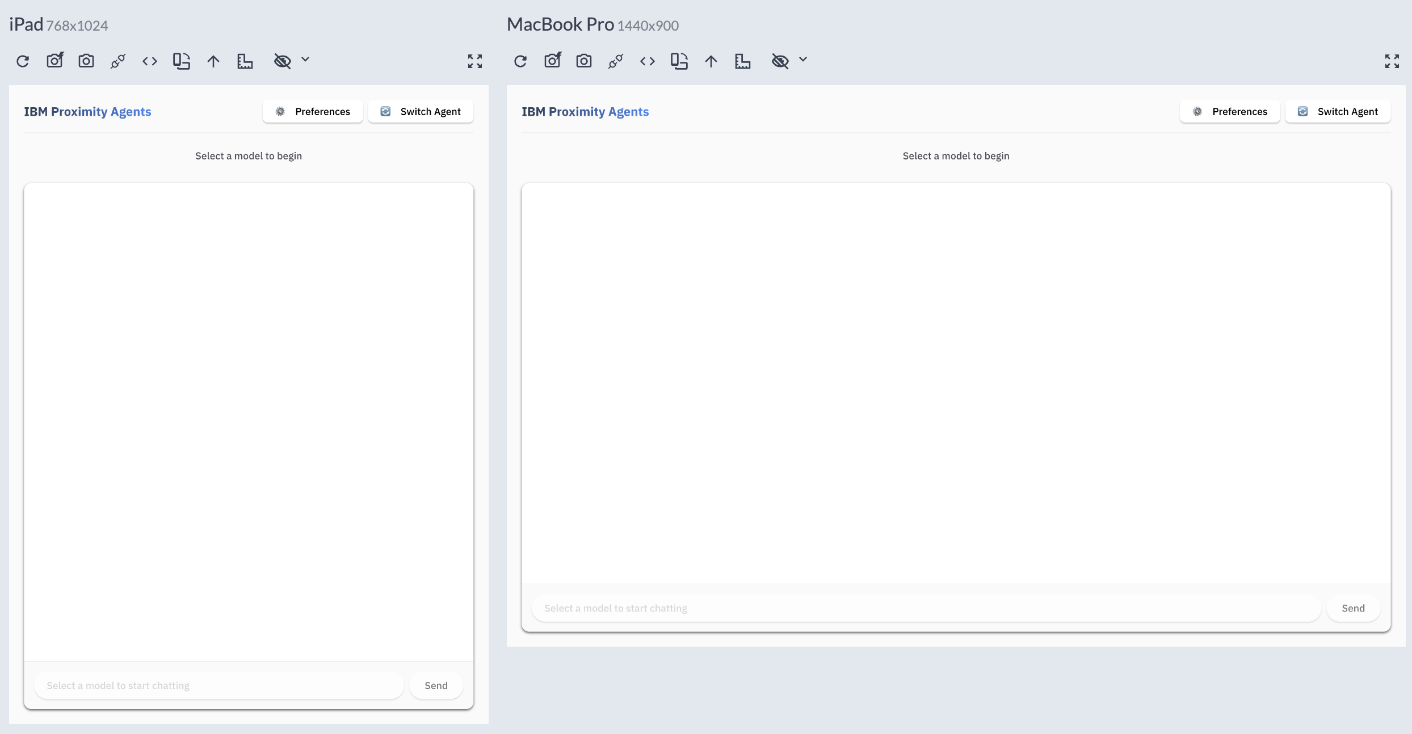Open the upload arrow tool for MacBook Pro
The image size is (1412, 734).
711,61
